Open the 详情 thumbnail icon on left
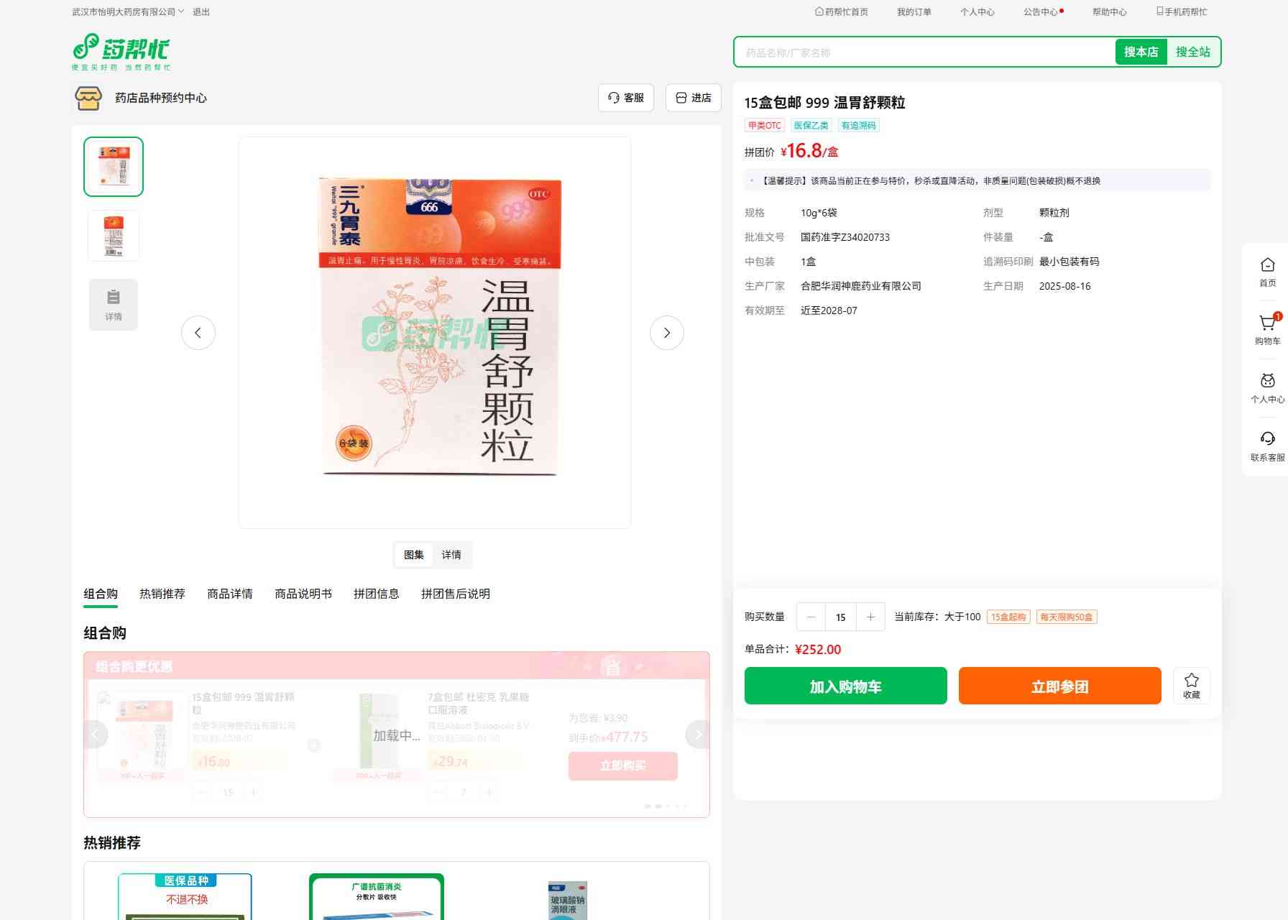This screenshot has height=920, width=1288. [114, 305]
